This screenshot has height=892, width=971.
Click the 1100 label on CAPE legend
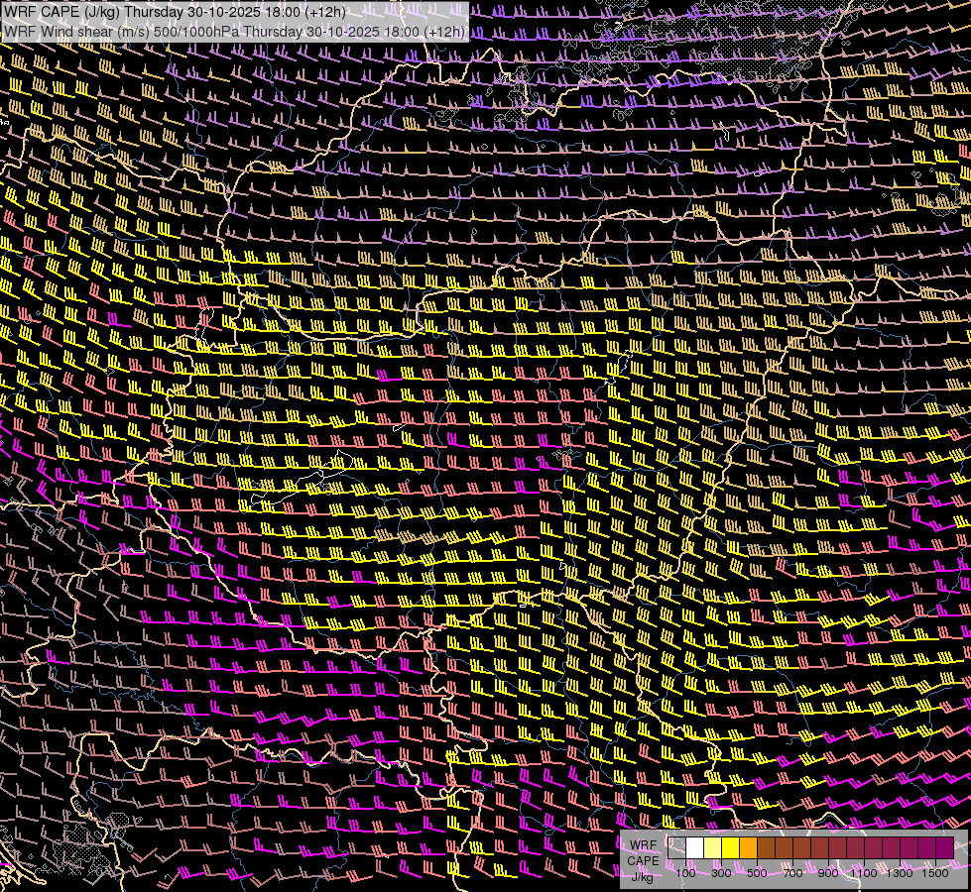864,873
